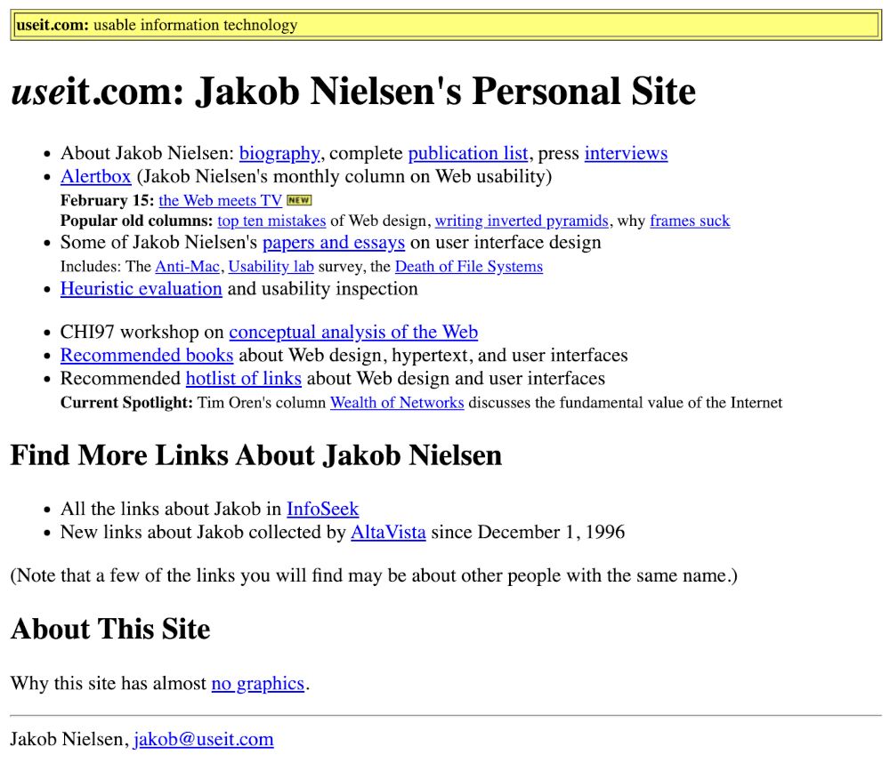Read Death of File Systems essay
The width and height of the screenshot is (890, 763).
point(469,267)
